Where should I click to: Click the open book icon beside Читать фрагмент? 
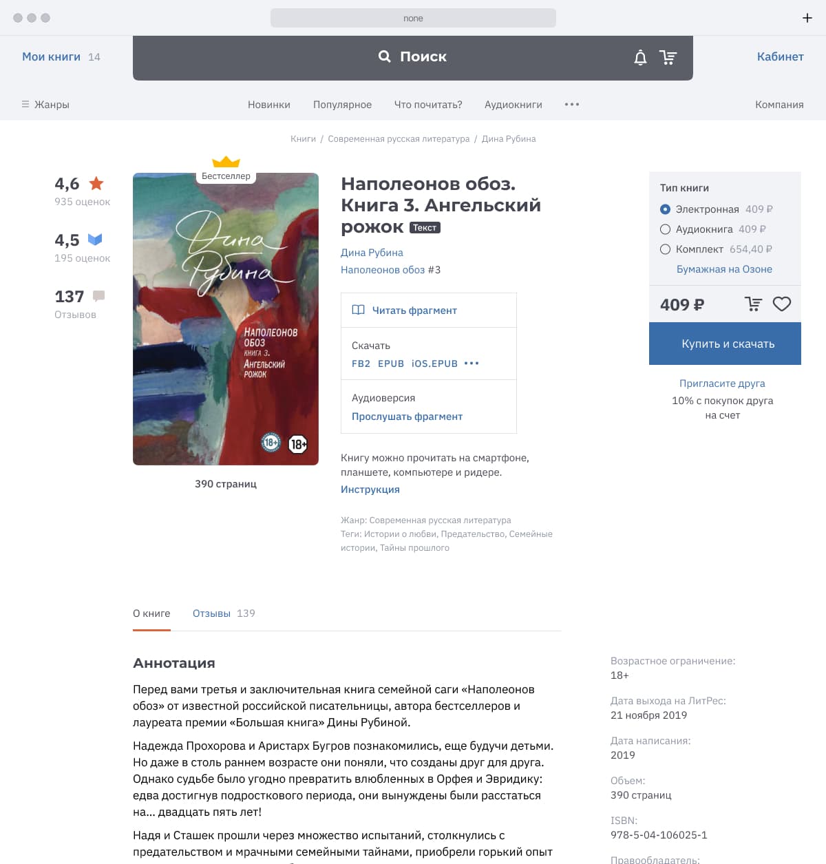[x=358, y=310]
